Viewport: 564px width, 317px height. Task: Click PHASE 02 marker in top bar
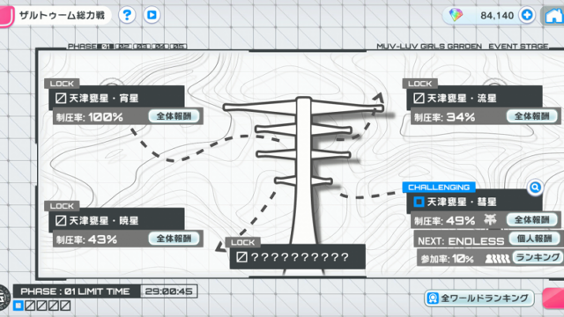(124, 47)
